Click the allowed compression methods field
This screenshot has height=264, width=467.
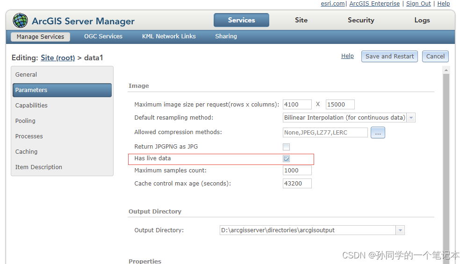tap(325, 132)
